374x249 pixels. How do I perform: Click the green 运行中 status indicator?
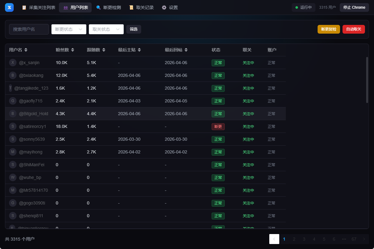click(x=296, y=7)
